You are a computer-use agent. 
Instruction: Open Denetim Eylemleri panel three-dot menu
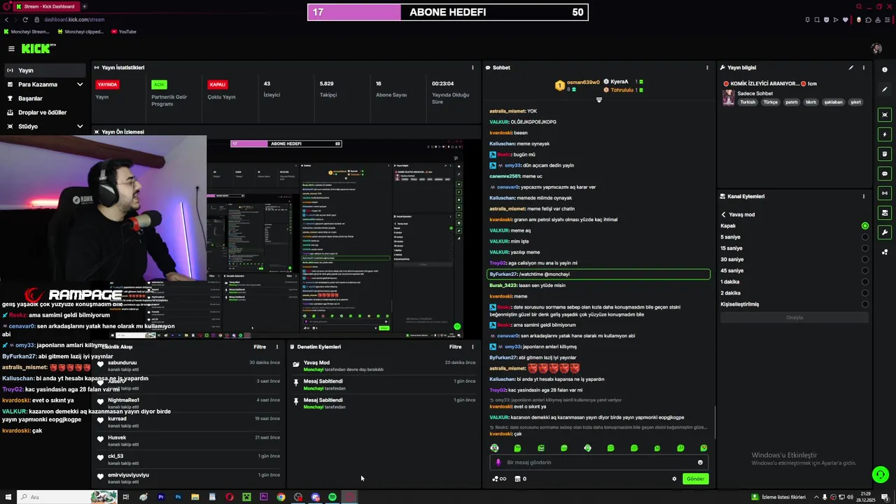472,346
